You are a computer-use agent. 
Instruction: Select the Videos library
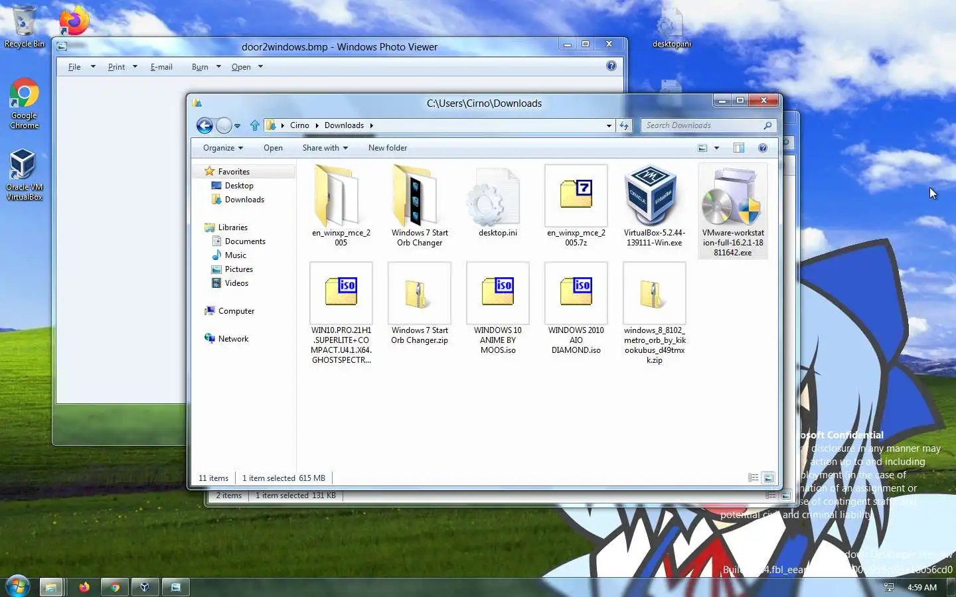[x=236, y=283]
